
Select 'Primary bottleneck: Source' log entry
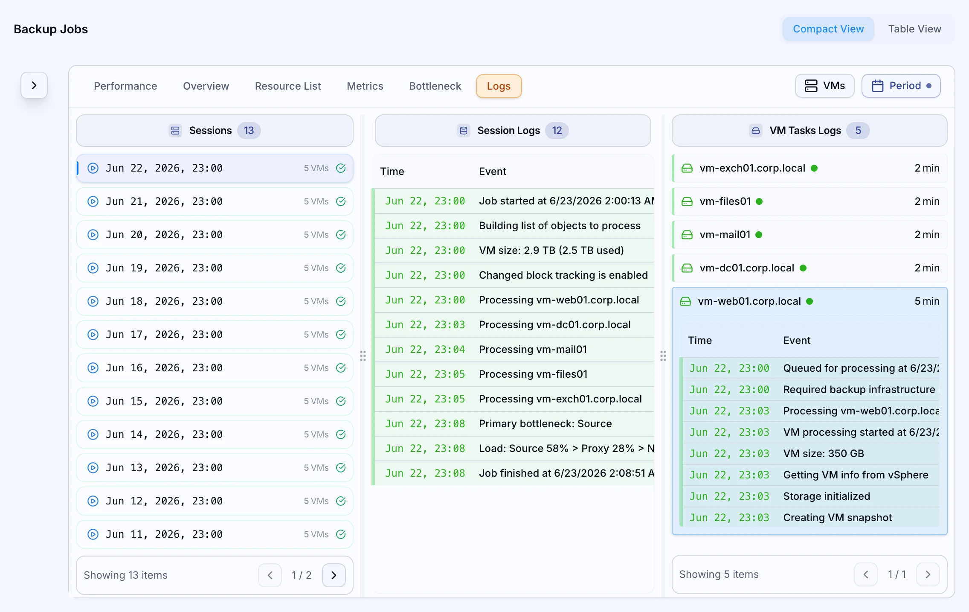click(x=513, y=424)
